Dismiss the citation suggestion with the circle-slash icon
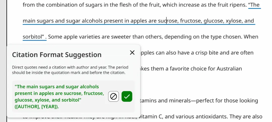 pos(114,96)
